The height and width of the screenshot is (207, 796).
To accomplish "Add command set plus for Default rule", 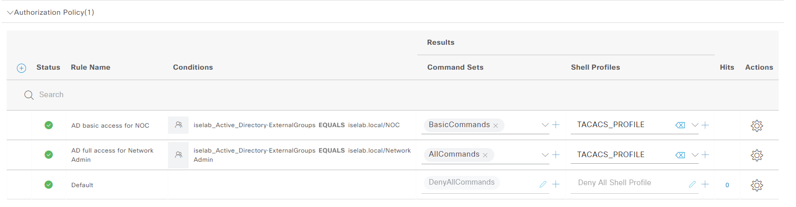I will coord(555,185).
